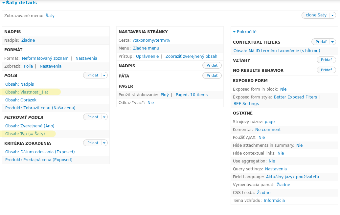Screen dimensions: 340x215
Task: Add a footer using Päta Pridať button
Action: 212,75
